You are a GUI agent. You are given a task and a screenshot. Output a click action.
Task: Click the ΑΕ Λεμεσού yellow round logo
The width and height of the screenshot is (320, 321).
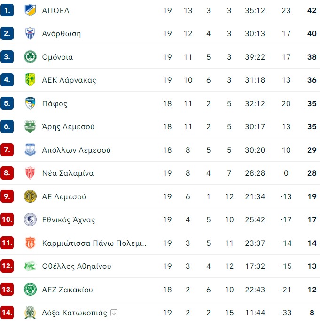pyautogui.click(x=30, y=196)
